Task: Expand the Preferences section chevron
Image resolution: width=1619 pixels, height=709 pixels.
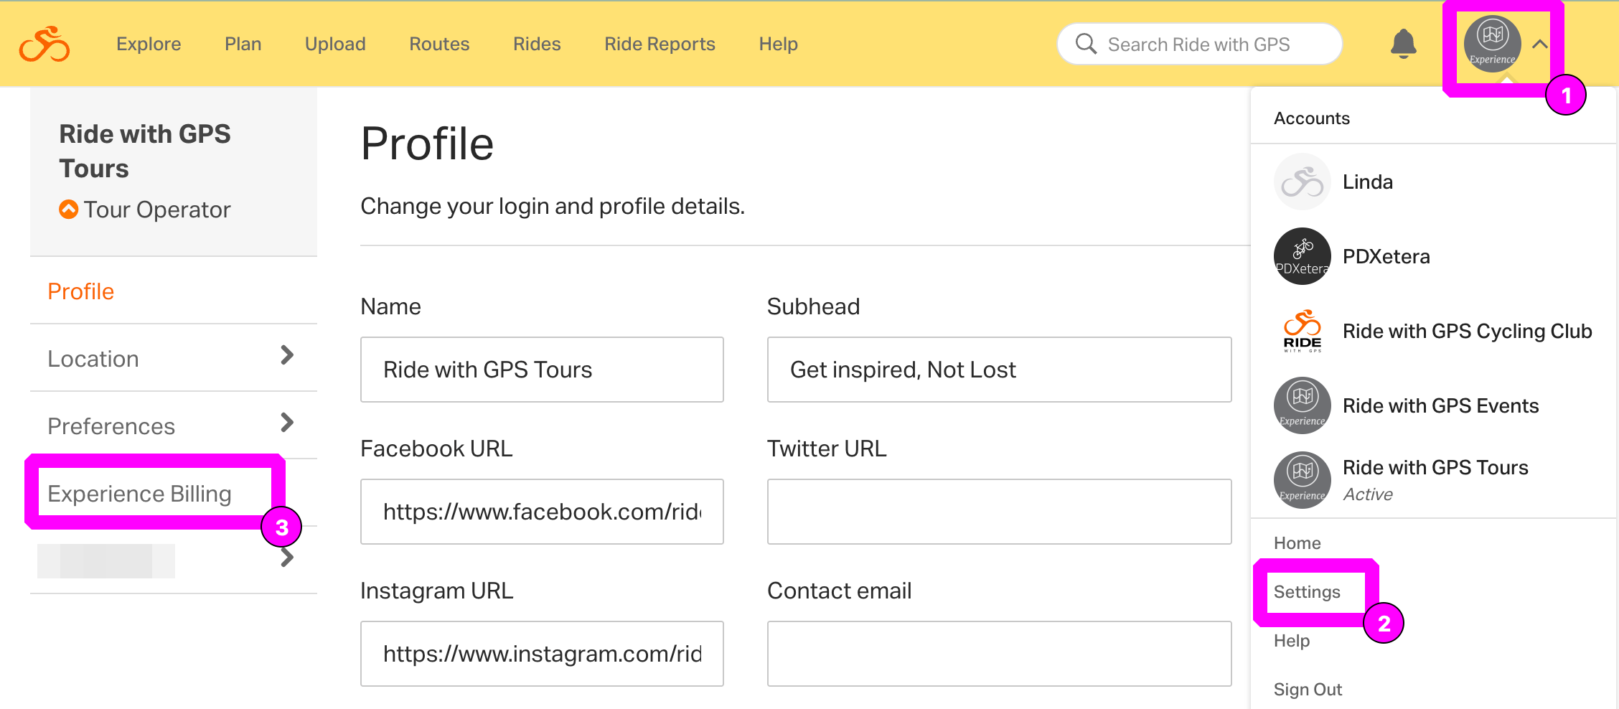Action: 287,423
